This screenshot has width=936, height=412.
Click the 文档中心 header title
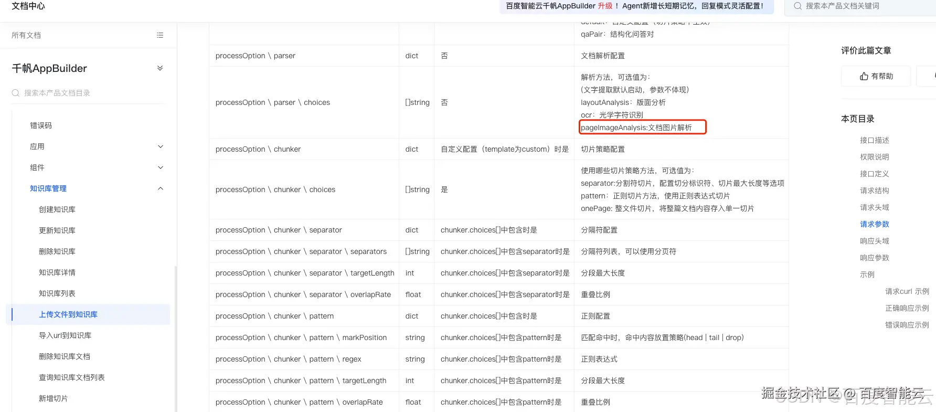(28, 6)
